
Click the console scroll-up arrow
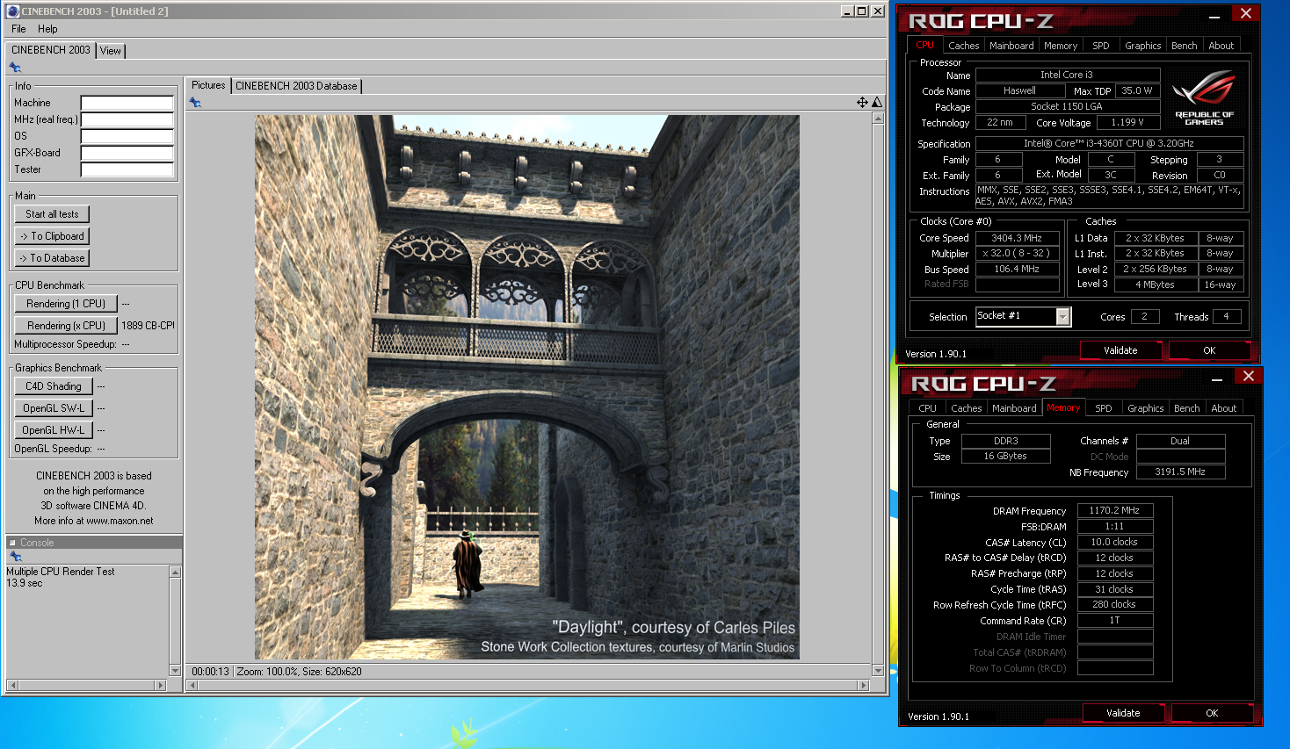[x=175, y=573]
